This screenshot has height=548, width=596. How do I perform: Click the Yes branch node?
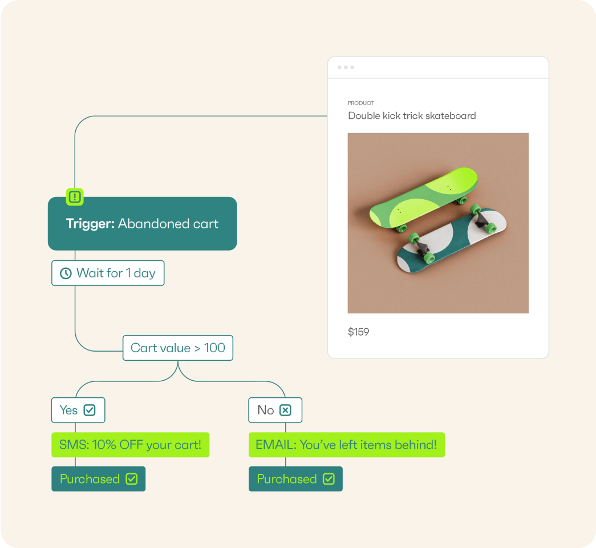pyautogui.click(x=78, y=410)
